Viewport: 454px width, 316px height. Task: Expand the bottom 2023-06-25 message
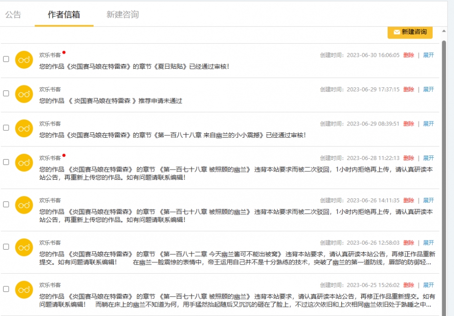428,285
